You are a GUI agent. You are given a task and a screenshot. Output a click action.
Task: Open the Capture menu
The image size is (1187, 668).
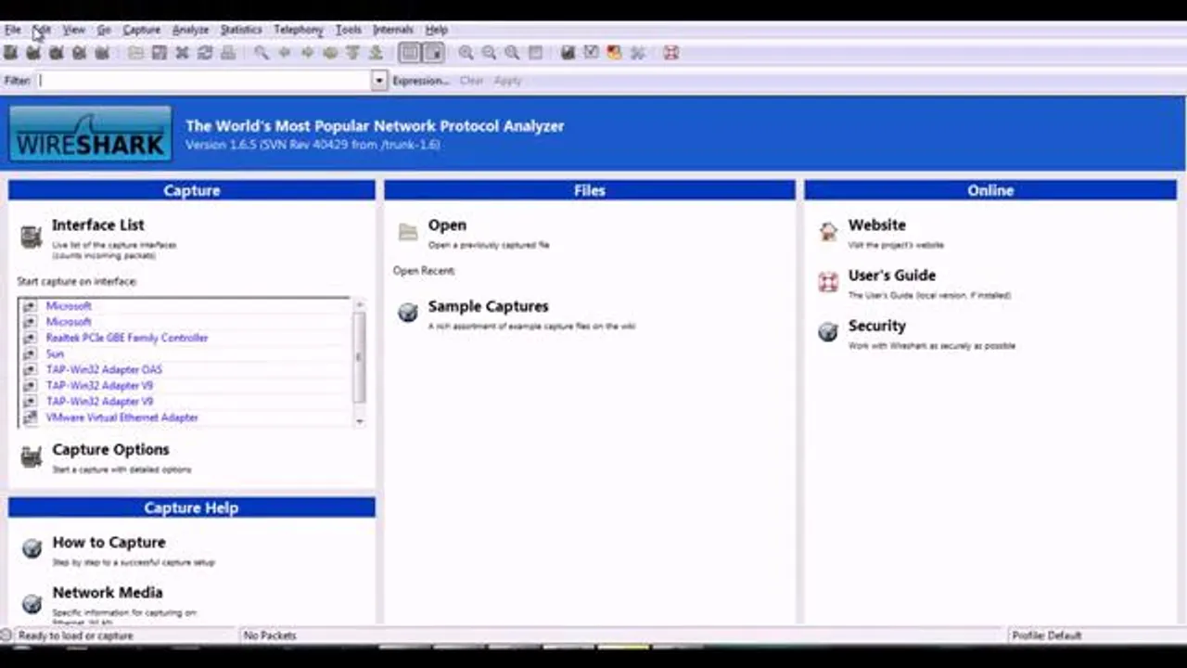click(x=142, y=30)
